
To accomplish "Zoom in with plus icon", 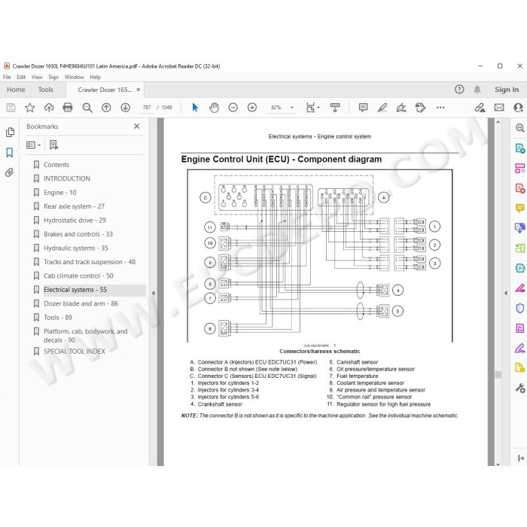I will tap(252, 108).
